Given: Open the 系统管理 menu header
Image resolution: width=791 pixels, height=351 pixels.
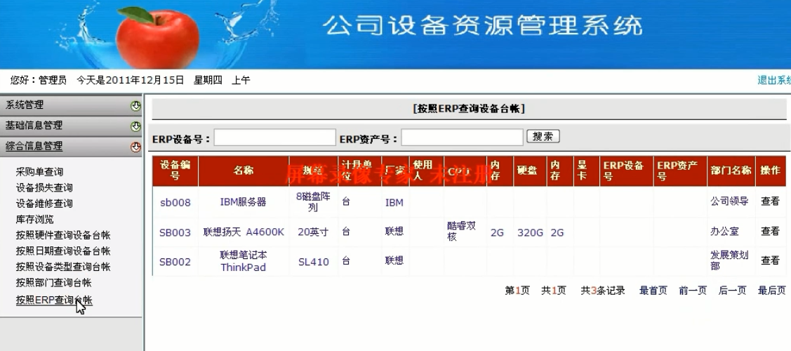Looking at the screenshot, I should (x=25, y=105).
